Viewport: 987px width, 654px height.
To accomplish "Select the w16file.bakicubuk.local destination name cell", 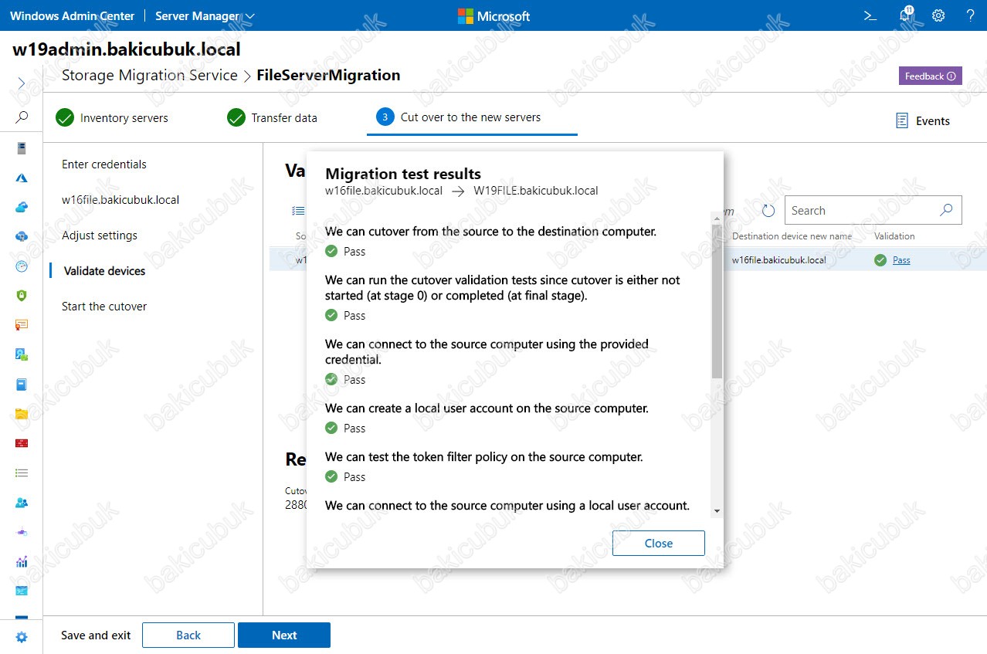I will click(x=778, y=260).
